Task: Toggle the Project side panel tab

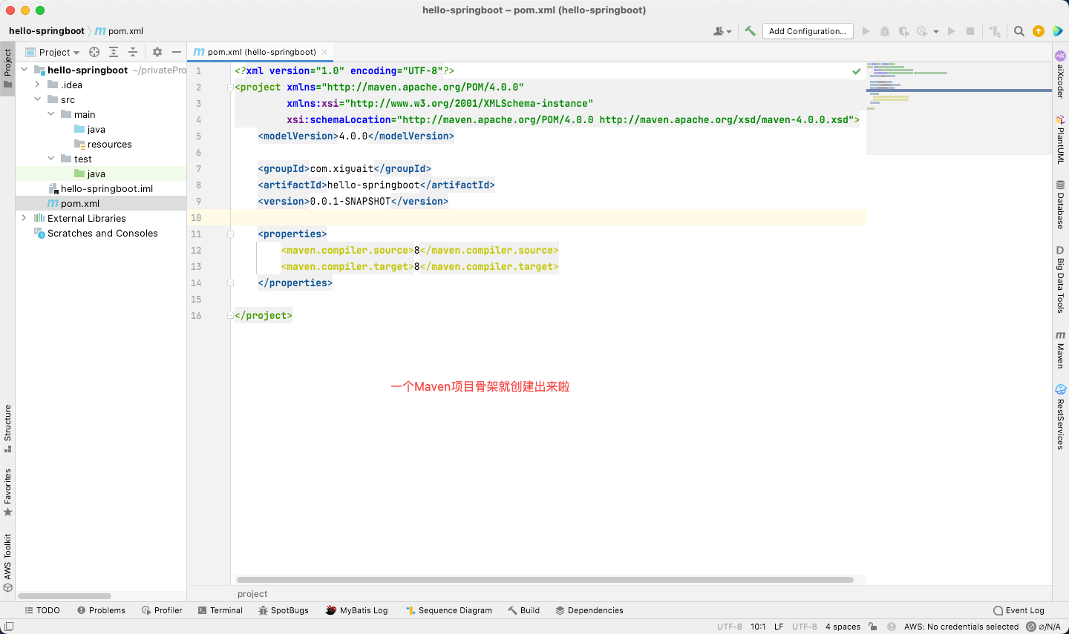Action: coord(7,67)
